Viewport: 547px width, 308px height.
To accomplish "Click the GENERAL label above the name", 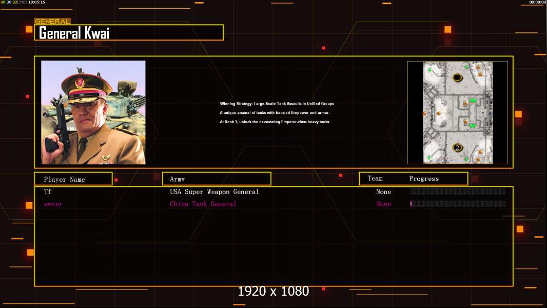I will point(52,21).
